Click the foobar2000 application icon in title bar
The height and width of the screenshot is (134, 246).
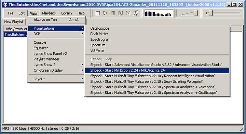[x=5, y=4]
